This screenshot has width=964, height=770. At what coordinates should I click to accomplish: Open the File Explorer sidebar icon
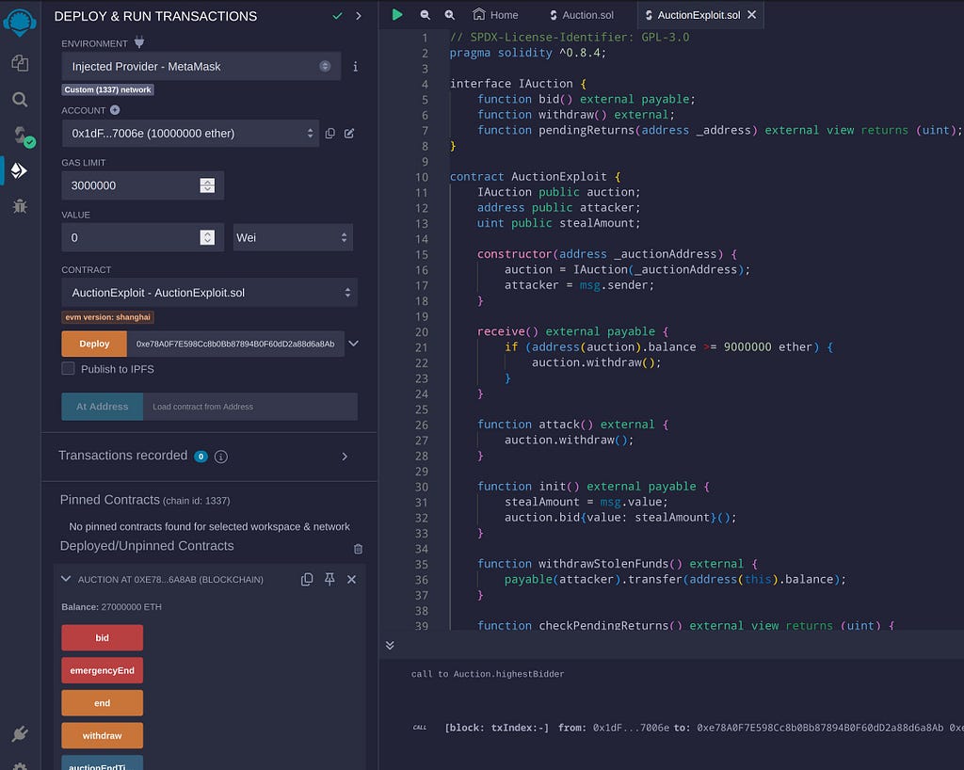[x=20, y=63]
